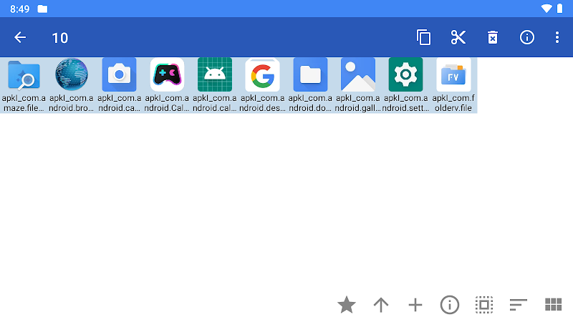Create a new item with the plus icon
The height and width of the screenshot is (322, 573).
pyautogui.click(x=415, y=305)
